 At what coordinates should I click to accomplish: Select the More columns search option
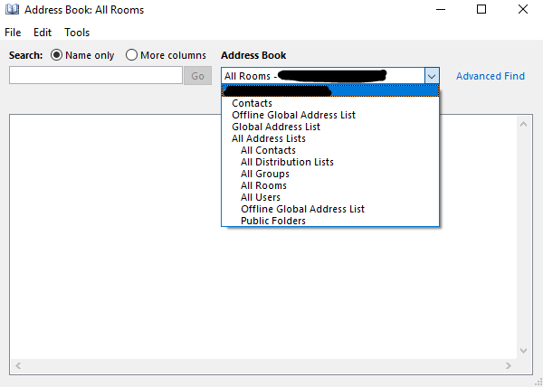coord(166,55)
